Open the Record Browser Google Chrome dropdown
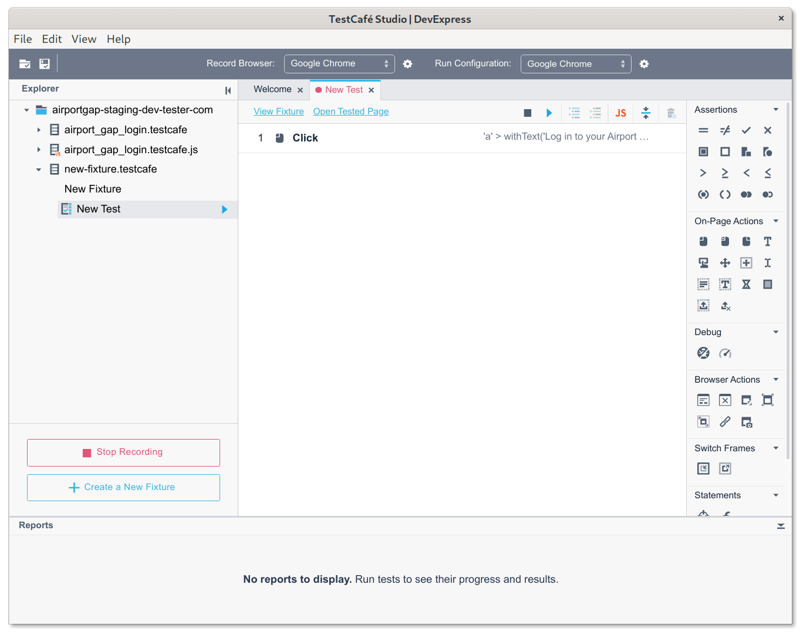This screenshot has height=635, width=803. 339,64
